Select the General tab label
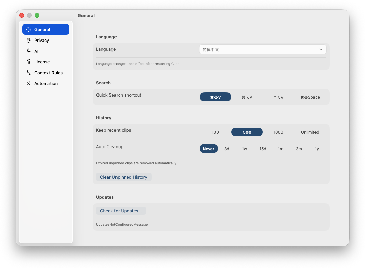Image resolution: width=365 pixels, height=268 pixels. point(42,29)
